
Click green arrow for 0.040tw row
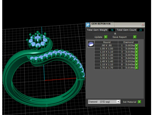click(137, 65)
